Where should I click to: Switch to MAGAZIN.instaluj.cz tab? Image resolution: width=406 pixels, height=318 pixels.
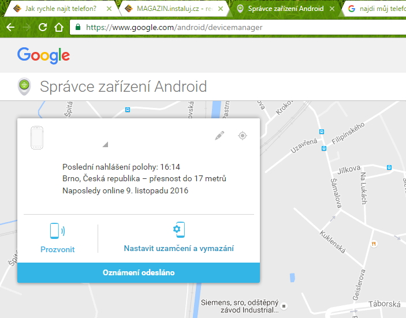tap(174, 9)
